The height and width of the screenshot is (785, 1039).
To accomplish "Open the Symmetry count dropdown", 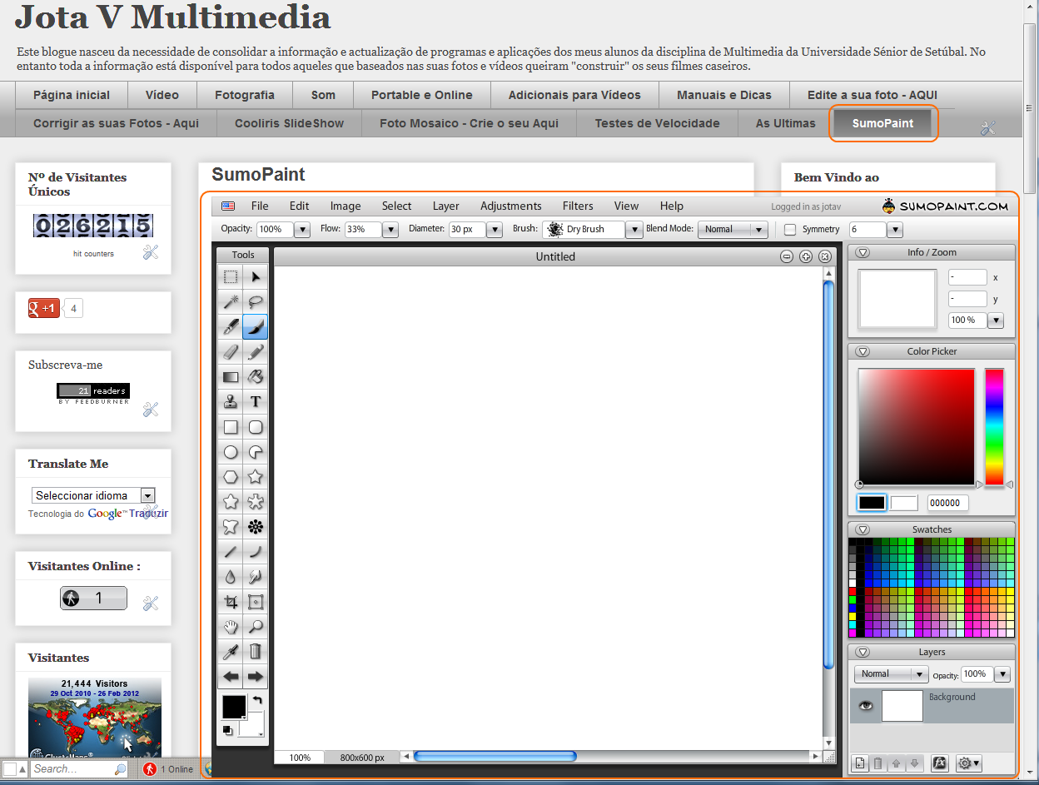I will (x=895, y=230).
